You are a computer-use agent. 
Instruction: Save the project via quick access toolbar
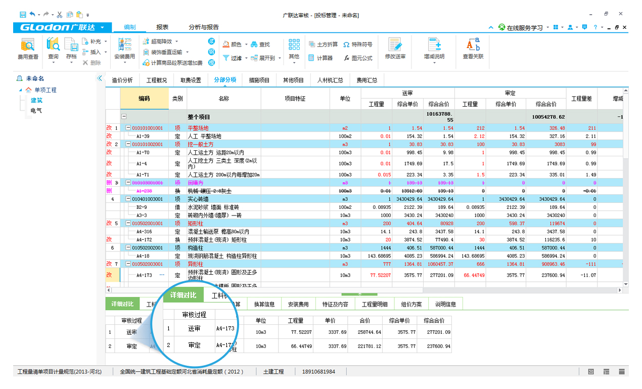click(22, 15)
